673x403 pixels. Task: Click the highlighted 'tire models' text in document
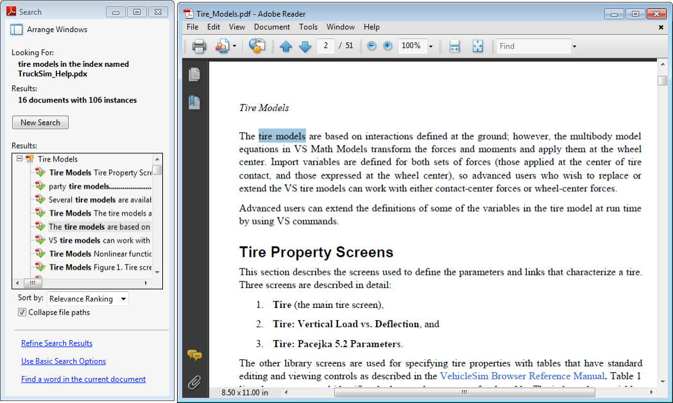click(x=282, y=136)
